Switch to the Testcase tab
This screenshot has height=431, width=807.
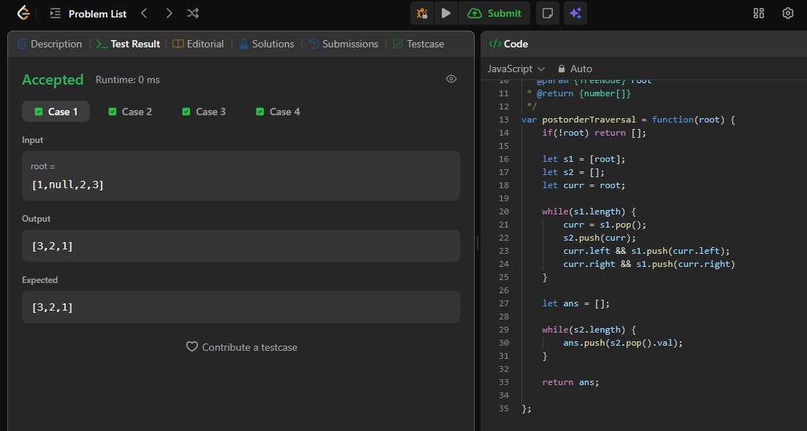point(418,44)
